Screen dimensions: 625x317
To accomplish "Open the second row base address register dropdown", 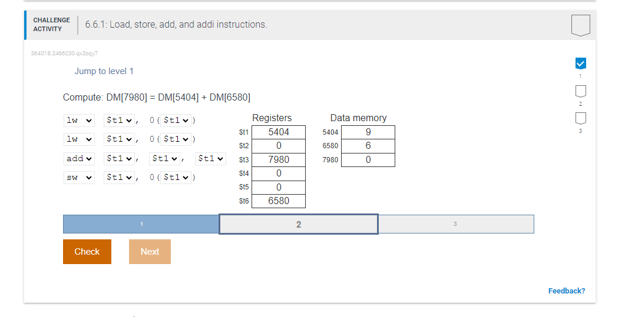I will tap(176, 139).
